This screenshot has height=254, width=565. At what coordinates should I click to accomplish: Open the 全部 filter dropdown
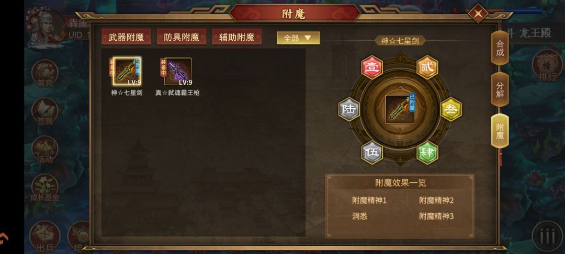tap(298, 38)
